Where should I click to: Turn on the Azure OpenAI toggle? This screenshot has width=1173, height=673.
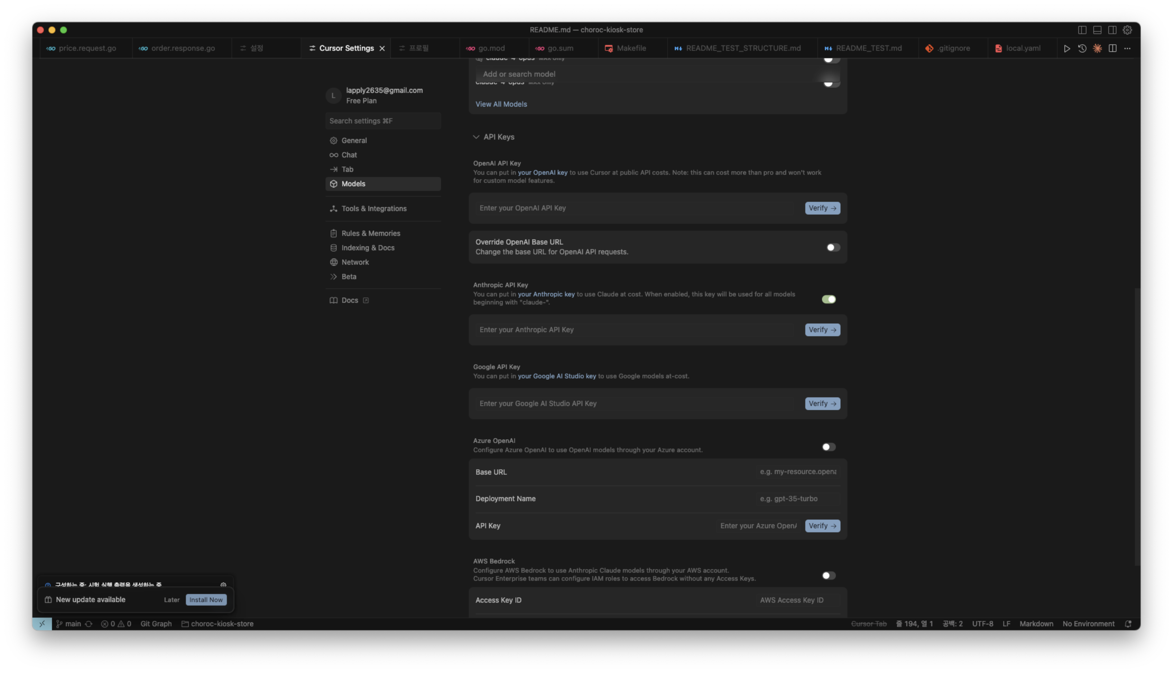tap(828, 447)
